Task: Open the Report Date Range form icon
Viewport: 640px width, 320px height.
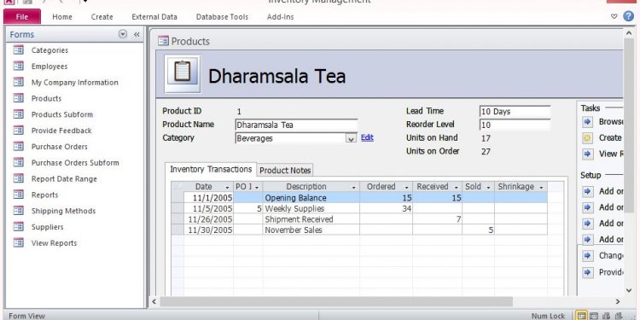Action: click(x=19, y=178)
